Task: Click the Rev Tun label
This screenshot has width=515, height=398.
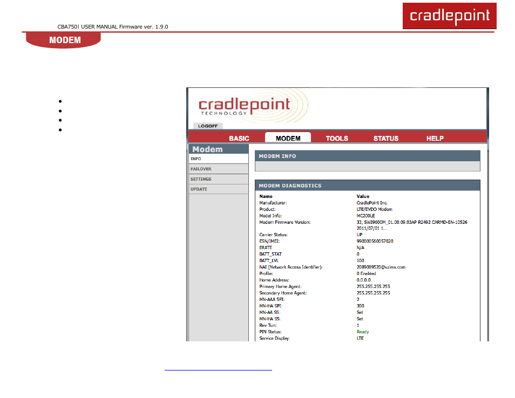Action: click(268, 326)
